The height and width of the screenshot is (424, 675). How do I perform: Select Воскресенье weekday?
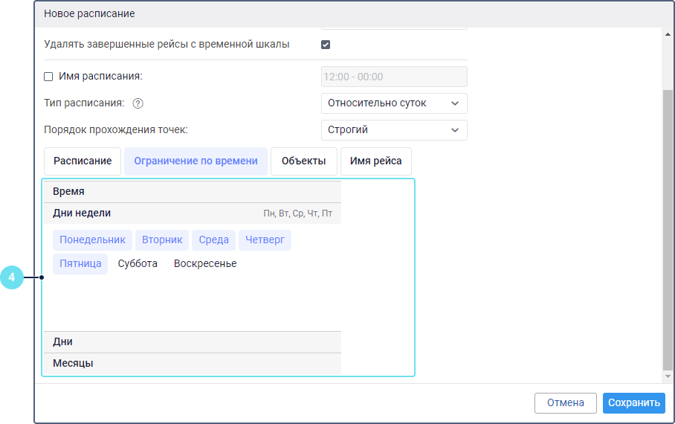coord(205,264)
